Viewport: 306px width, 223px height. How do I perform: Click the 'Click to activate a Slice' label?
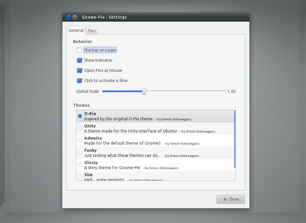coord(106,80)
